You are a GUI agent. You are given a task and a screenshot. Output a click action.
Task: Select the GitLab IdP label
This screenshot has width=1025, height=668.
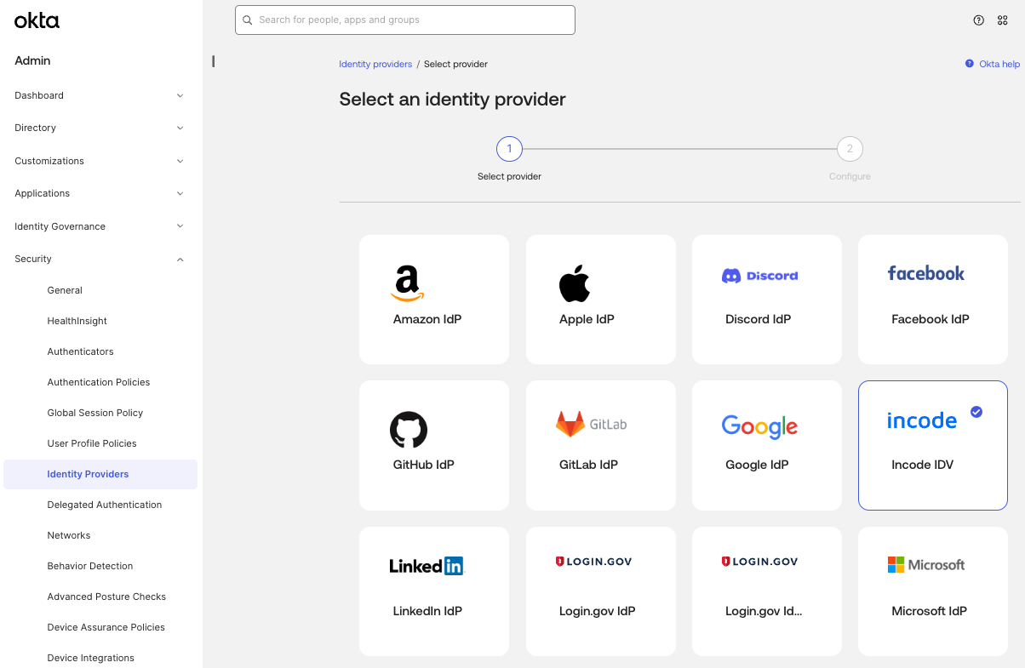coord(588,465)
